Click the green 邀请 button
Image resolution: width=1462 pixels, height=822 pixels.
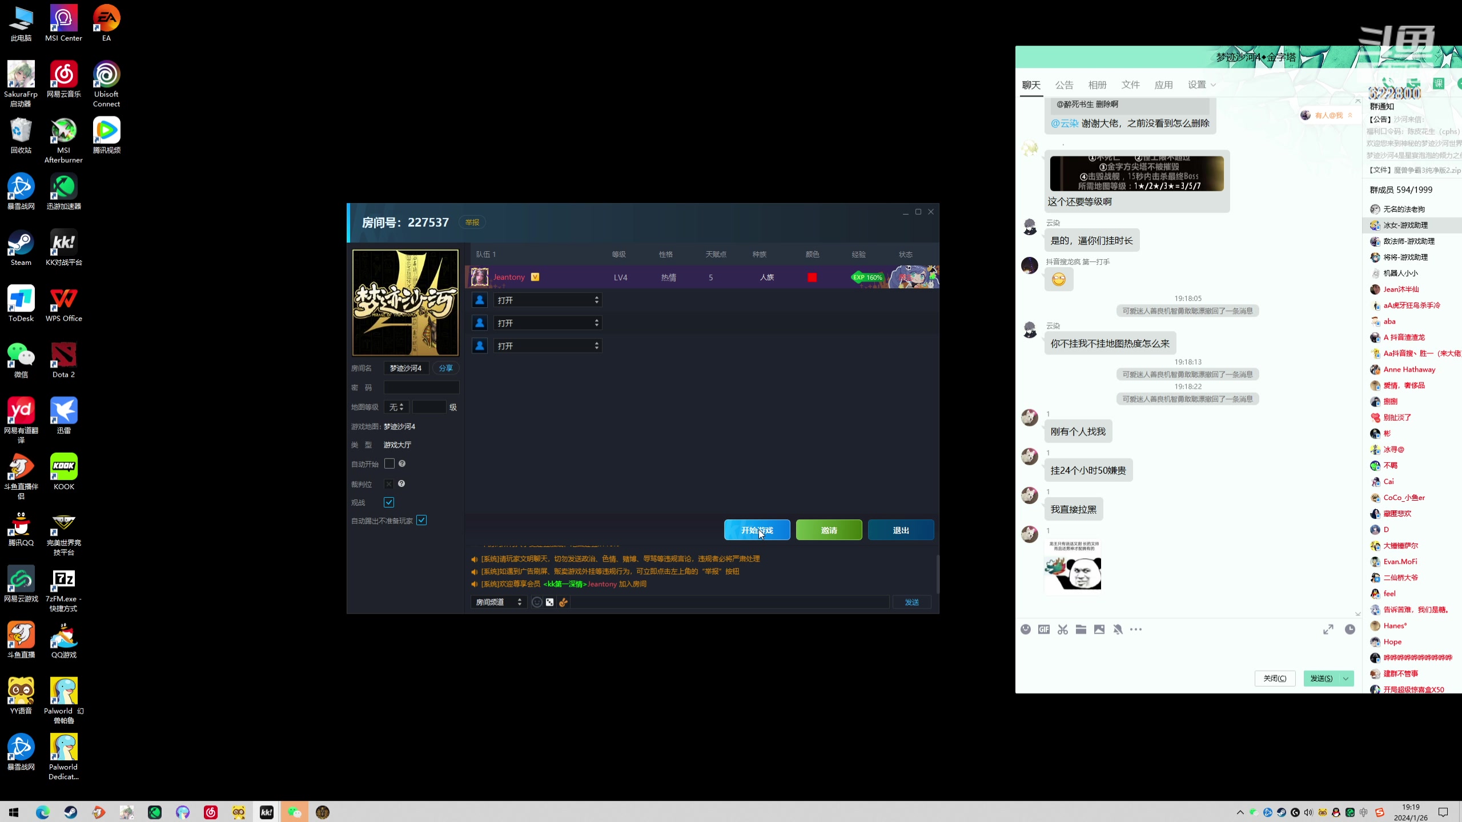(x=829, y=530)
